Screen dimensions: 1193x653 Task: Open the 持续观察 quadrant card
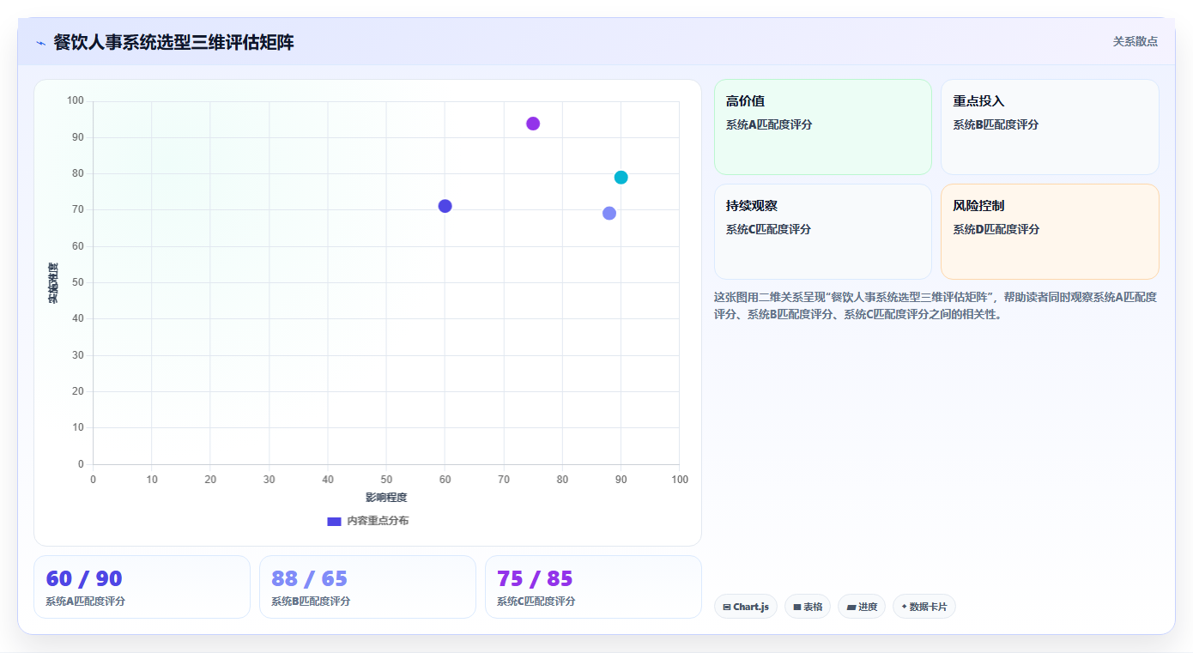click(x=823, y=232)
